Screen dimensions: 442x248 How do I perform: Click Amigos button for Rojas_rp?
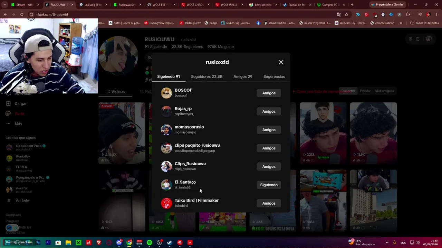tap(269, 111)
